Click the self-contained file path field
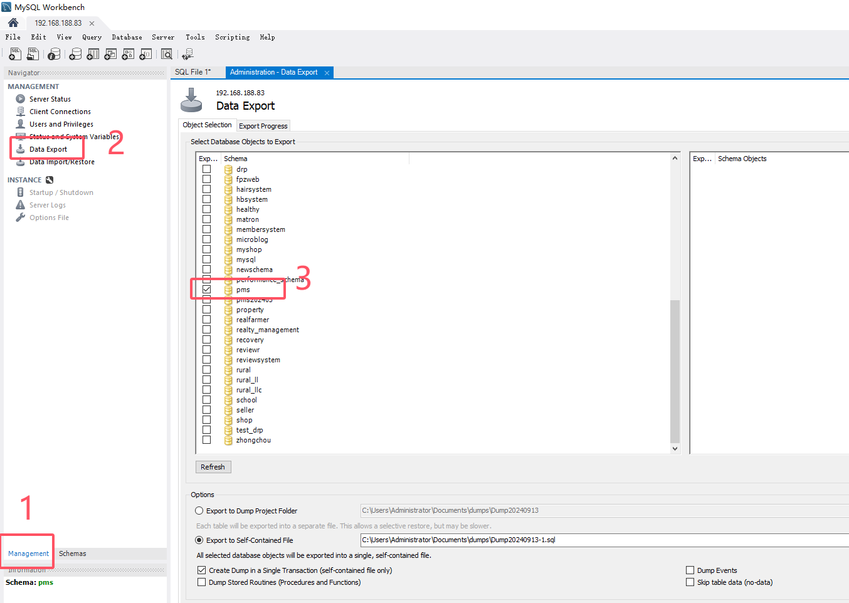 pos(604,540)
